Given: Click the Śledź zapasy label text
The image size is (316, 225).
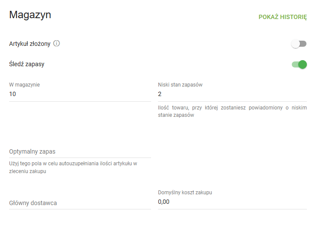Looking at the screenshot, I should click(27, 64).
